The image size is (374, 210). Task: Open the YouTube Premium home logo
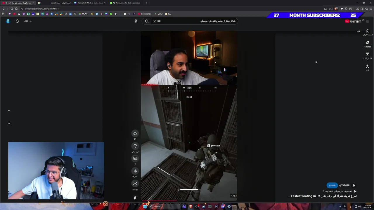click(x=353, y=21)
